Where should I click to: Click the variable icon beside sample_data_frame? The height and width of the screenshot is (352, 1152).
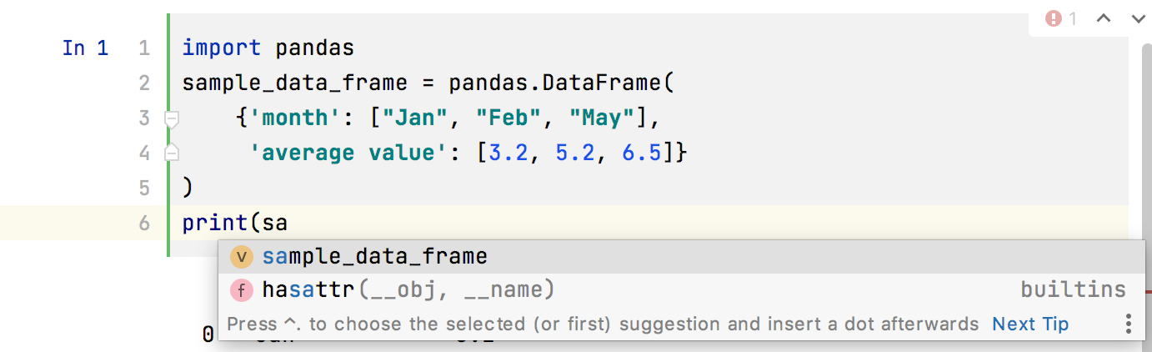pyautogui.click(x=242, y=256)
